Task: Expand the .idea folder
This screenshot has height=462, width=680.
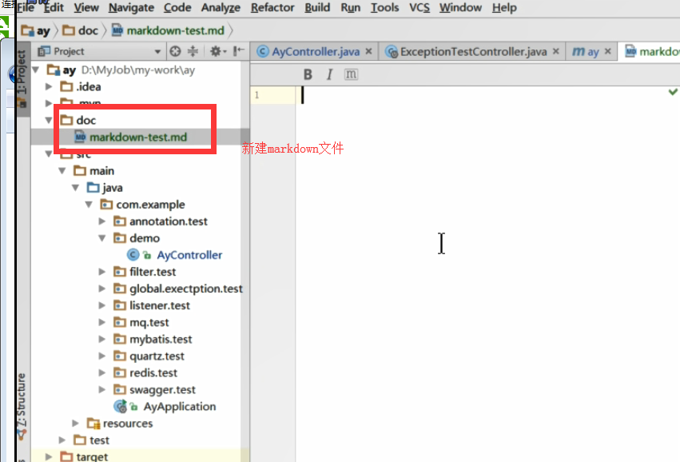Action: pos(49,87)
